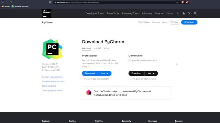
Task: Open the Store menu item
Action: (170, 13)
